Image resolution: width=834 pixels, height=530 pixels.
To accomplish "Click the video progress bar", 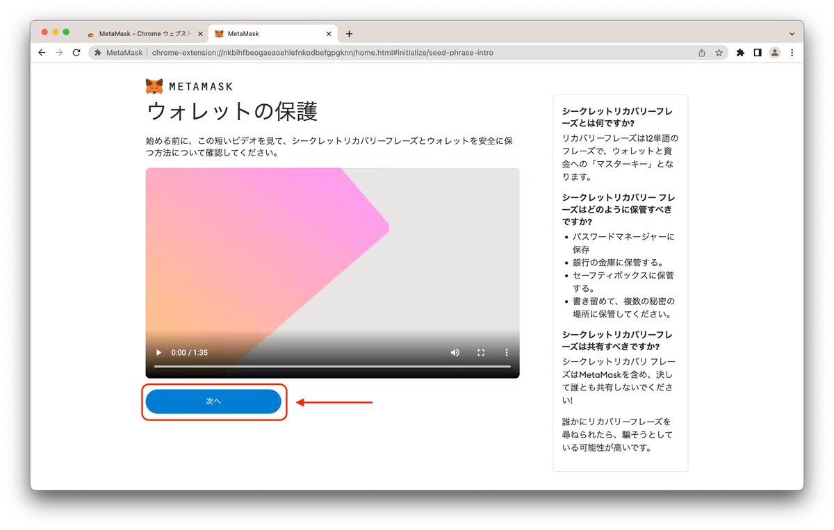I will (332, 366).
